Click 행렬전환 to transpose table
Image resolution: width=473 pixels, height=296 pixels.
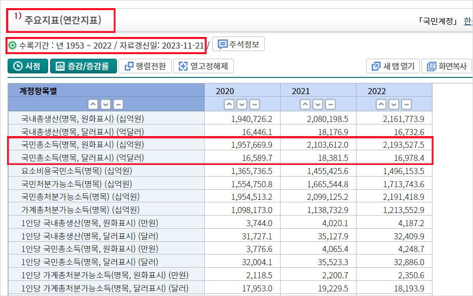(x=145, y=66)
